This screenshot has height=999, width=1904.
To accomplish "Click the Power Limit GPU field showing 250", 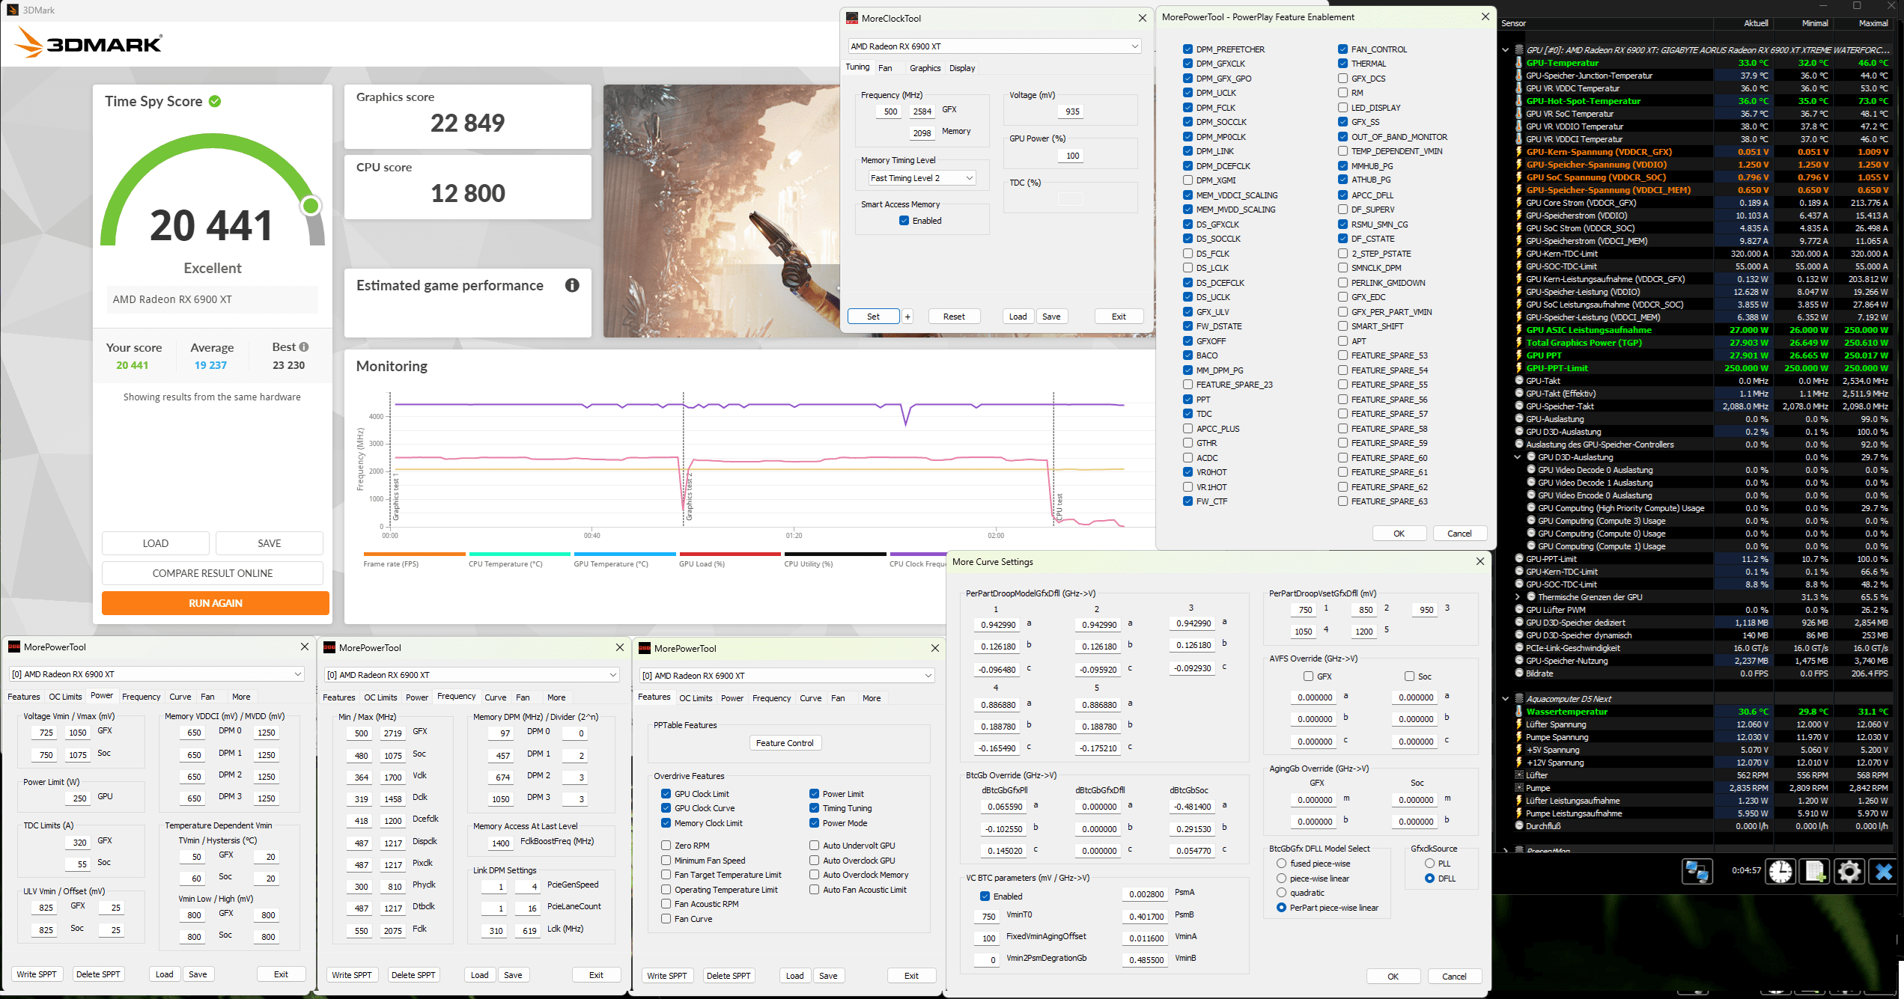I will 79,798.
